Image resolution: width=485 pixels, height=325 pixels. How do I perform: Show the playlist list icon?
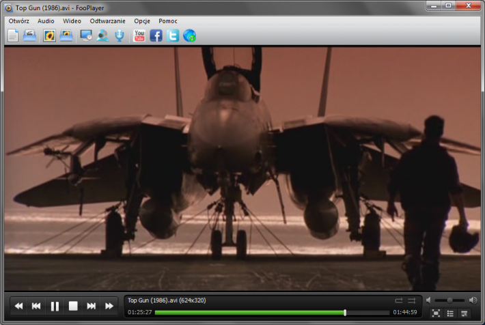pyautogui.click(x=450, y=313)
